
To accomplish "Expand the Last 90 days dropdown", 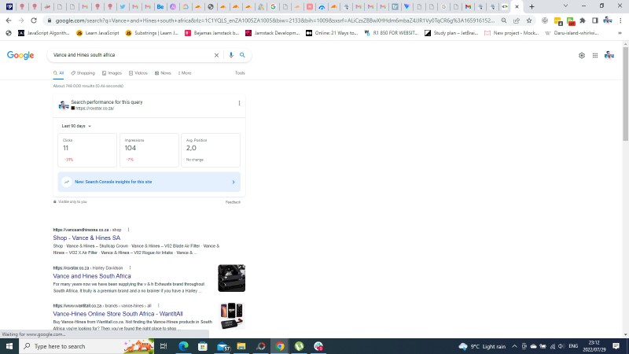I will coord(76,126).
